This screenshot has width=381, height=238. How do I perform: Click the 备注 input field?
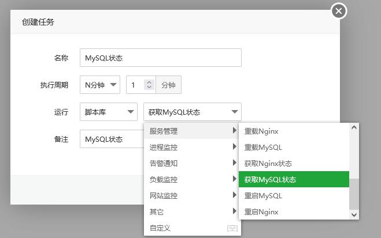point(112,139)
